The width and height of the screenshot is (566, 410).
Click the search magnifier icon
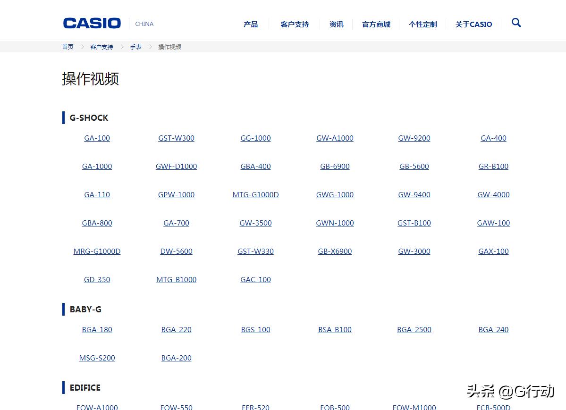[x=516, y=23]
